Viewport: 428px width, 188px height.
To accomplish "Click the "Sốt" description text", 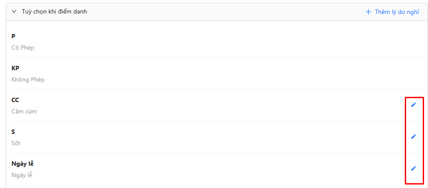I will tap(16, 143).
